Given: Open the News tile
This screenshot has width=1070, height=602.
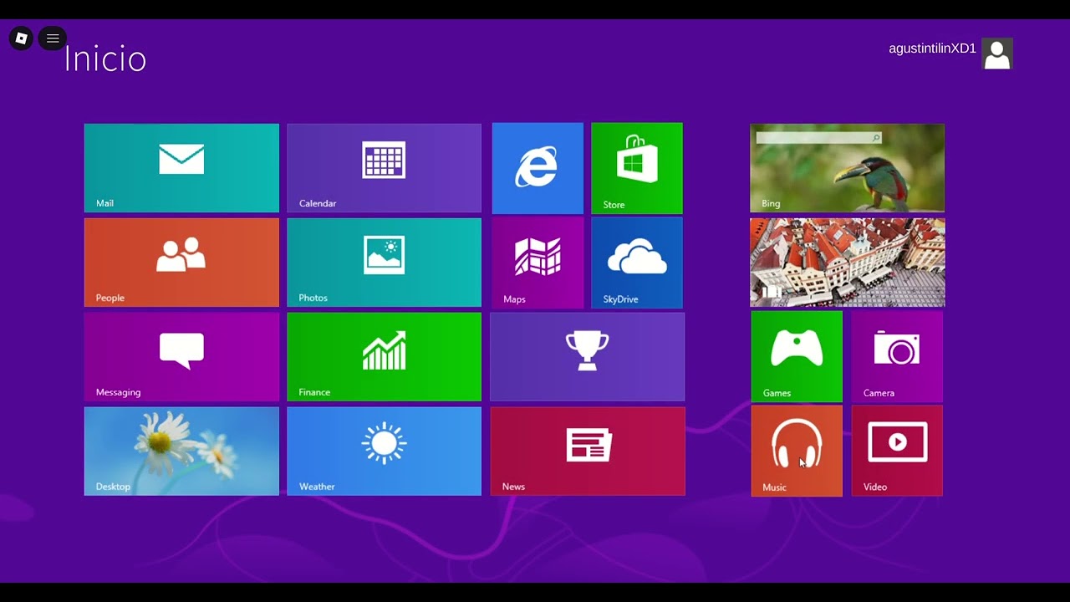Looking at the screenshot, I should [588, 451].
